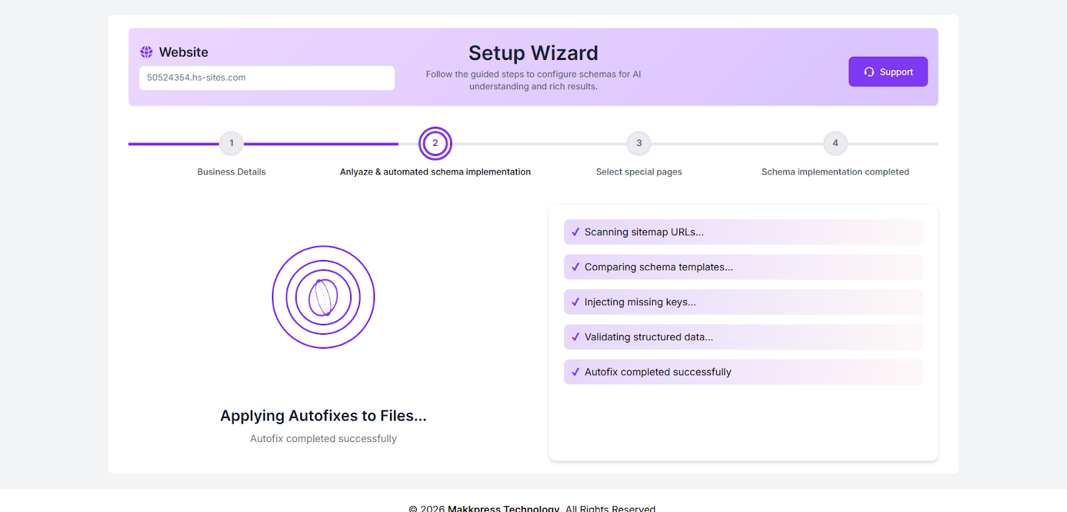Select the active step 2 circle
The height and width of the screenshot is (512, 1067).
435,143
